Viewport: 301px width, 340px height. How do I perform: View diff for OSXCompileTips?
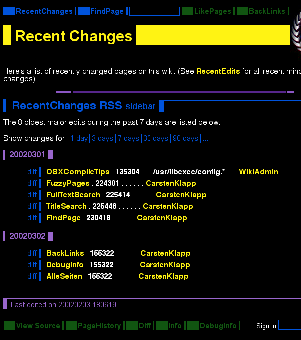(x=32, y=172)
